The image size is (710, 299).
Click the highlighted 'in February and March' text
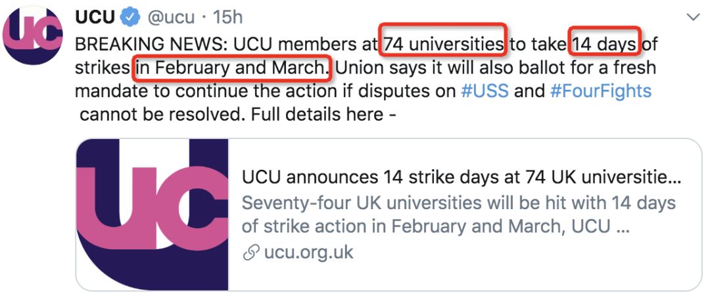[x=233, y=68]
